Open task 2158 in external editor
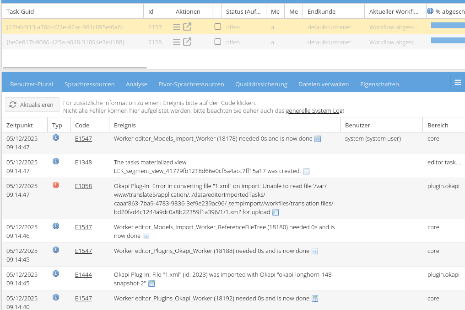Screen dimensions: 465x310 pyautogui.click(x=187, y=42)
